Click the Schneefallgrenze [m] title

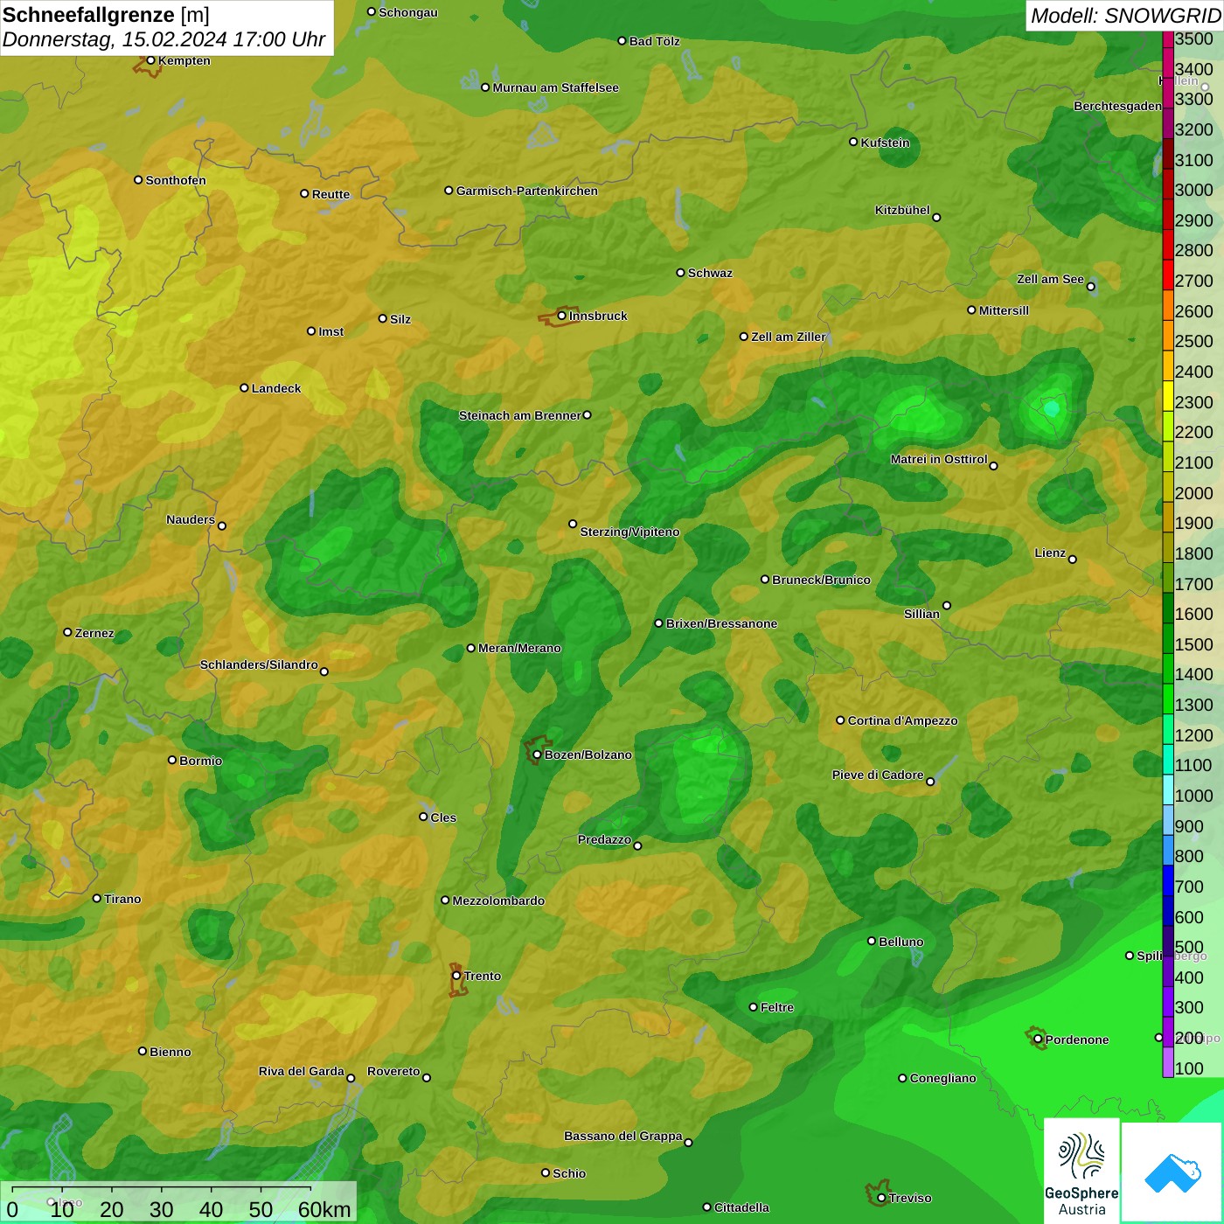106,15
